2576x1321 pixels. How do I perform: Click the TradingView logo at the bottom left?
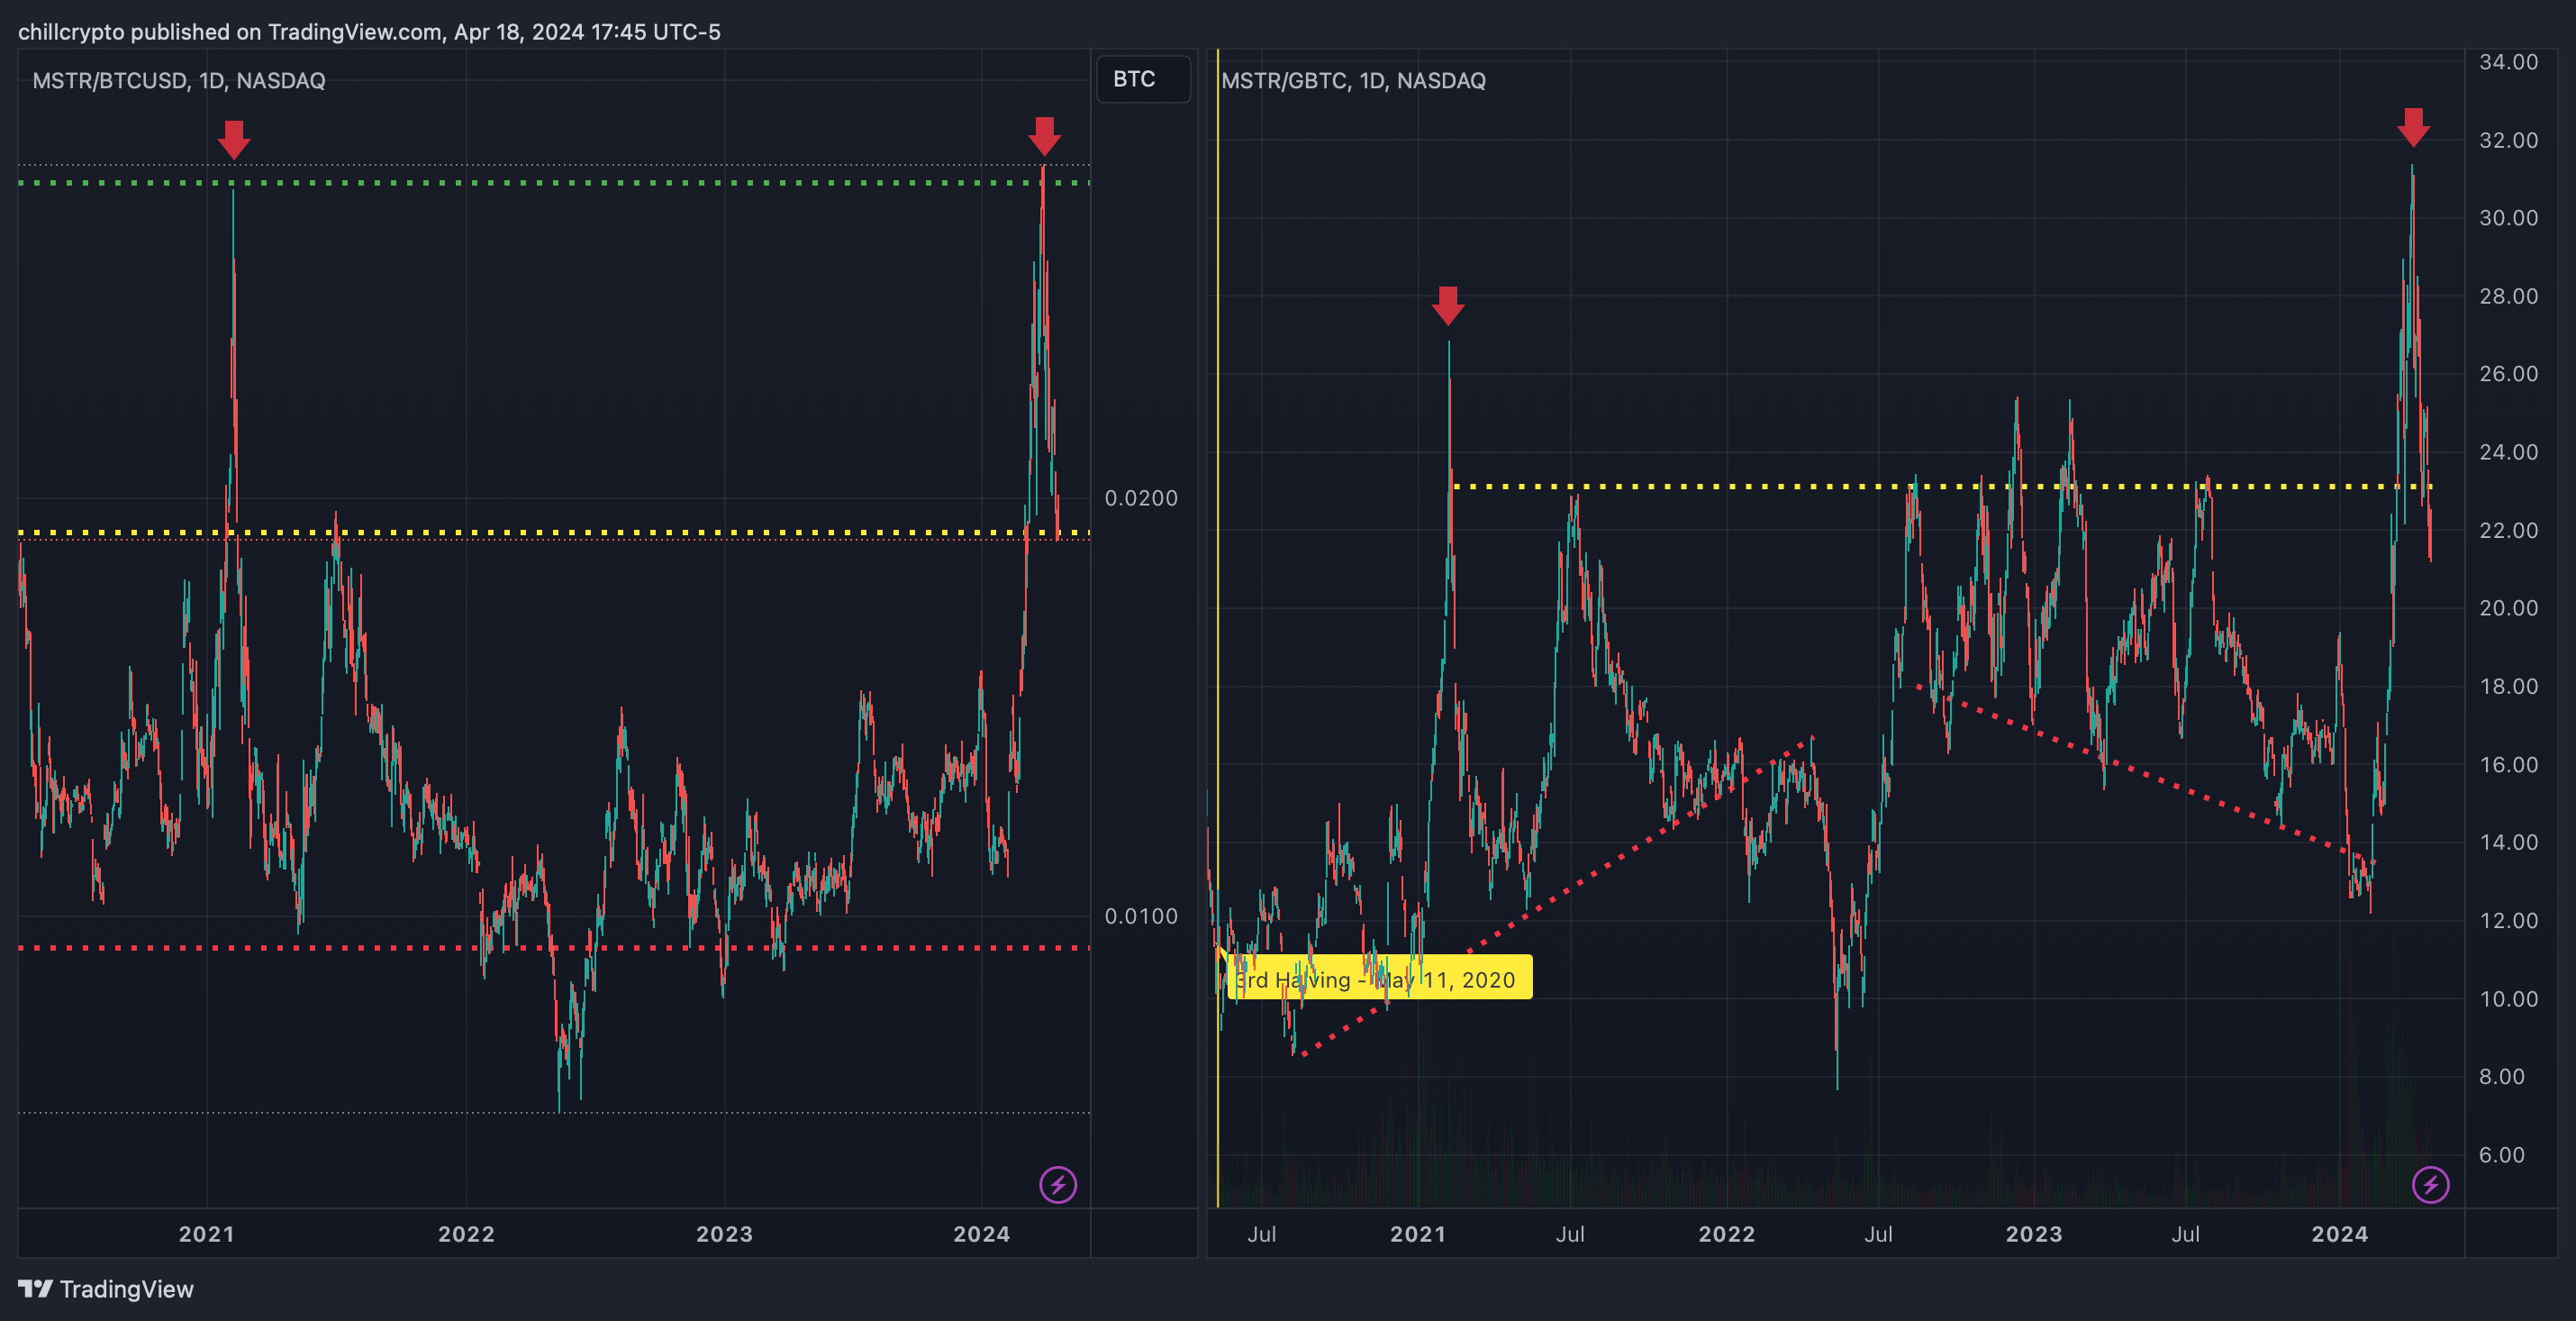[106, 1289]
